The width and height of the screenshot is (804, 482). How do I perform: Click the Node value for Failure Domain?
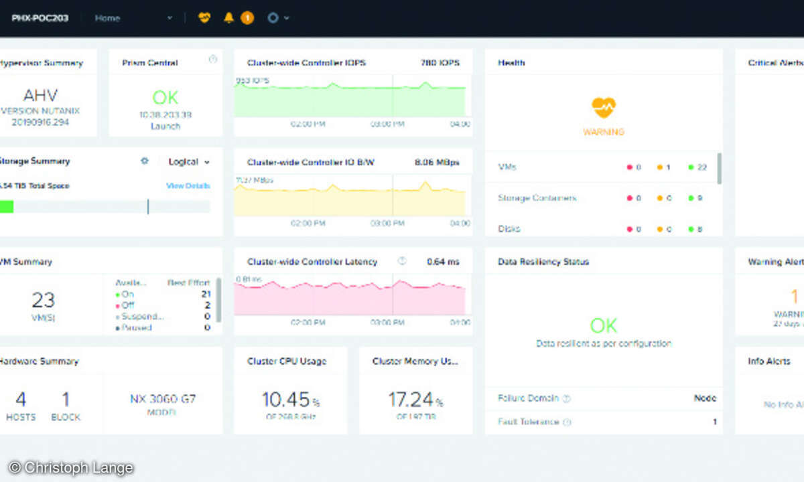click(x=705, y=398)
